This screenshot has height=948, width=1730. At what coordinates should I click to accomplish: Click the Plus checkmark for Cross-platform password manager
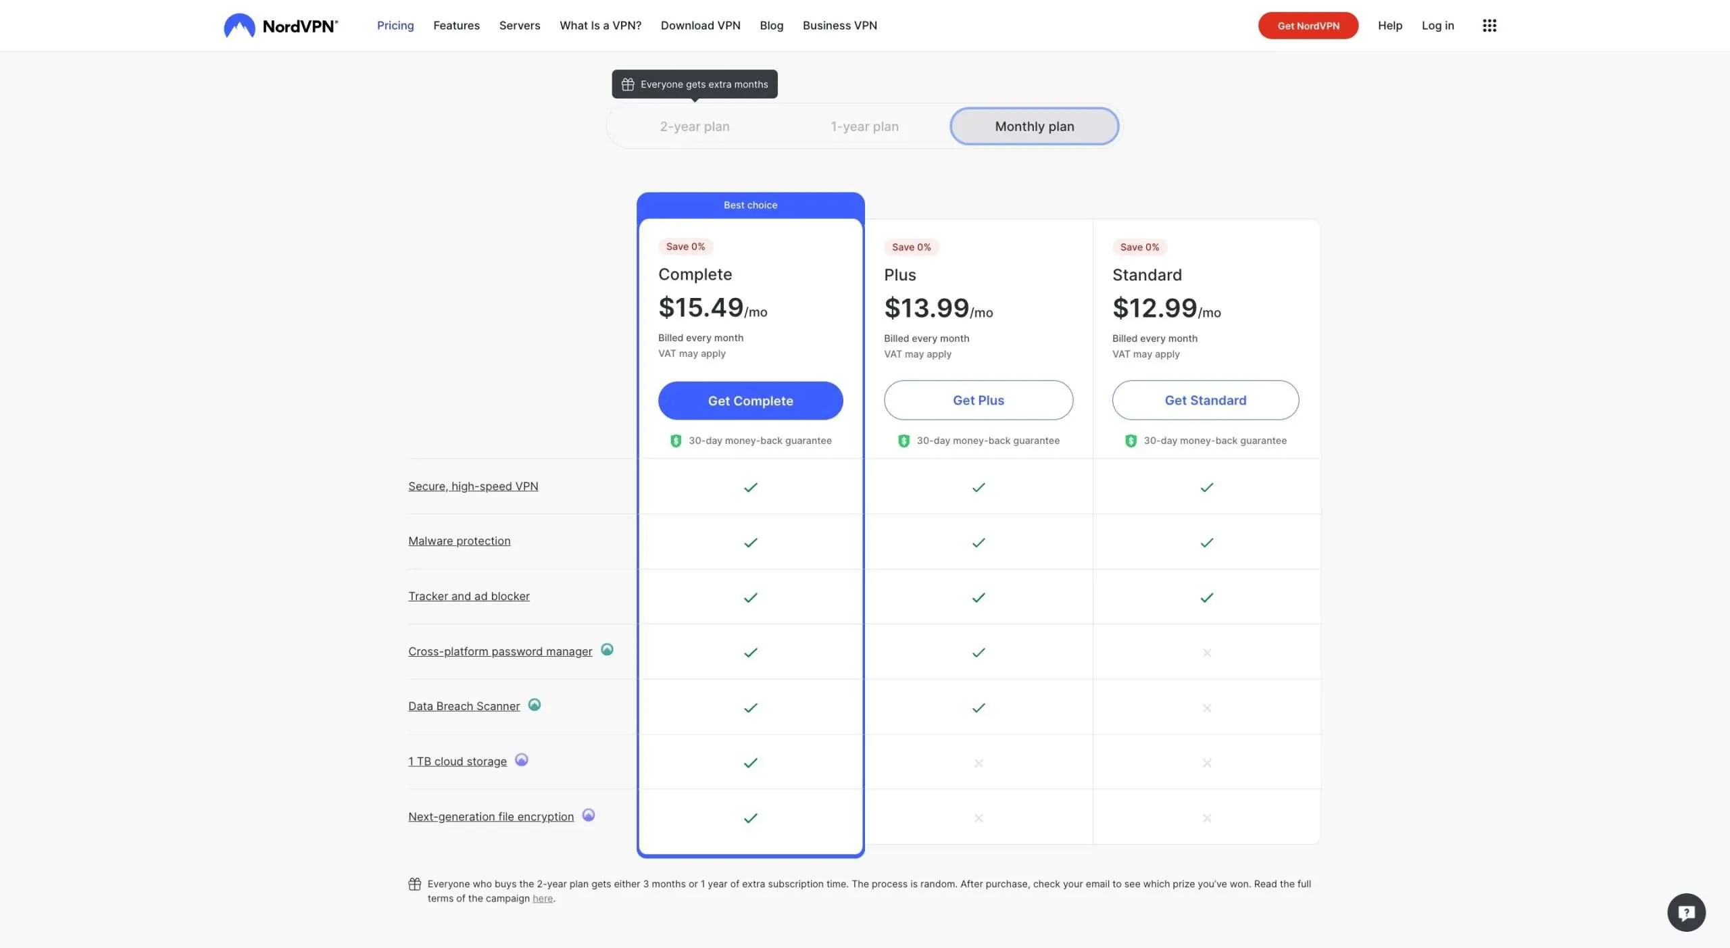point(979,653)
